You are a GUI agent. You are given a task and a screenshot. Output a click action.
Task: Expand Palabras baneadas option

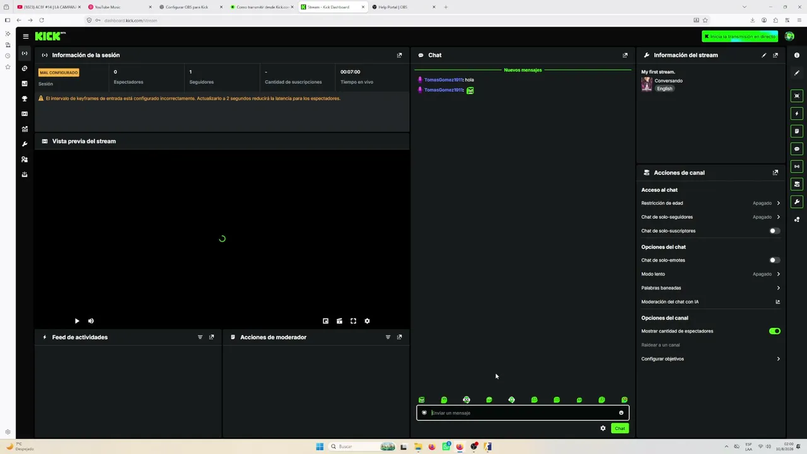coord(711,288)
